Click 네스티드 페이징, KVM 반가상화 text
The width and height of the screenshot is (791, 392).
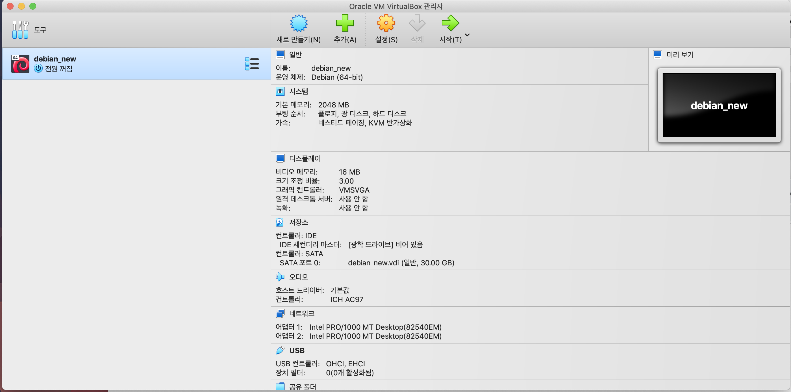[365, 123]
